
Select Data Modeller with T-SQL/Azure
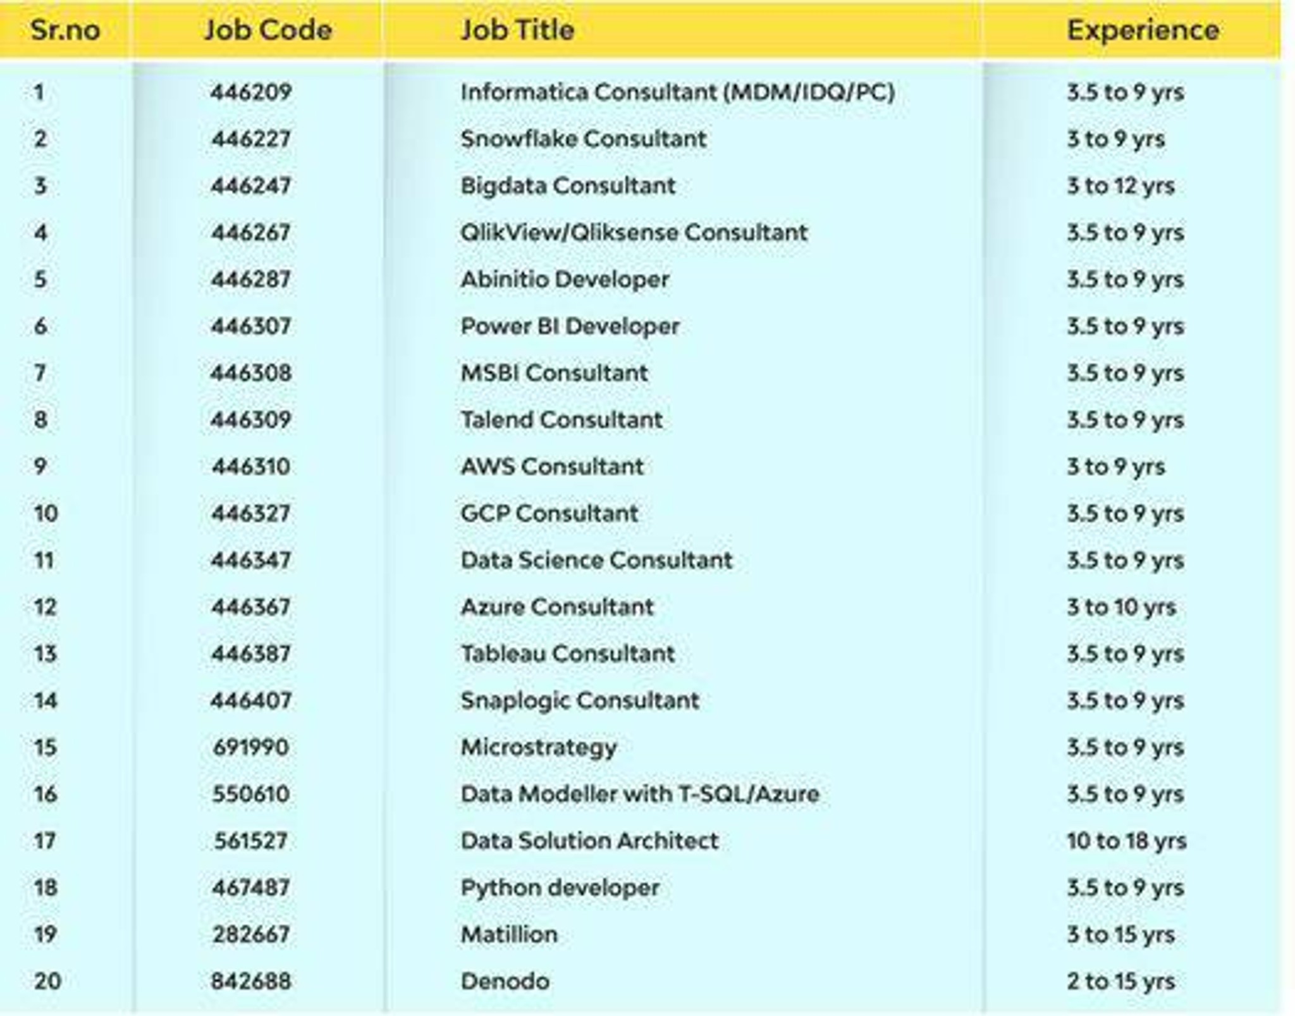point(640,794)
